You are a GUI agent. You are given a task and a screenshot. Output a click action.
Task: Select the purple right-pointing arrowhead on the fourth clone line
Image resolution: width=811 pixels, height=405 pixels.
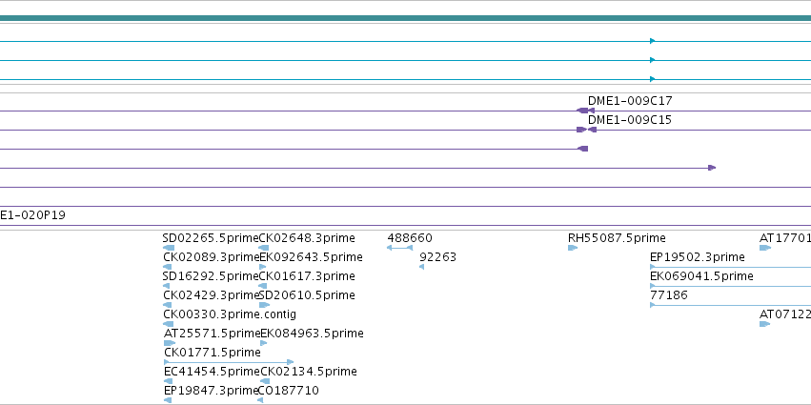(712, 168)
